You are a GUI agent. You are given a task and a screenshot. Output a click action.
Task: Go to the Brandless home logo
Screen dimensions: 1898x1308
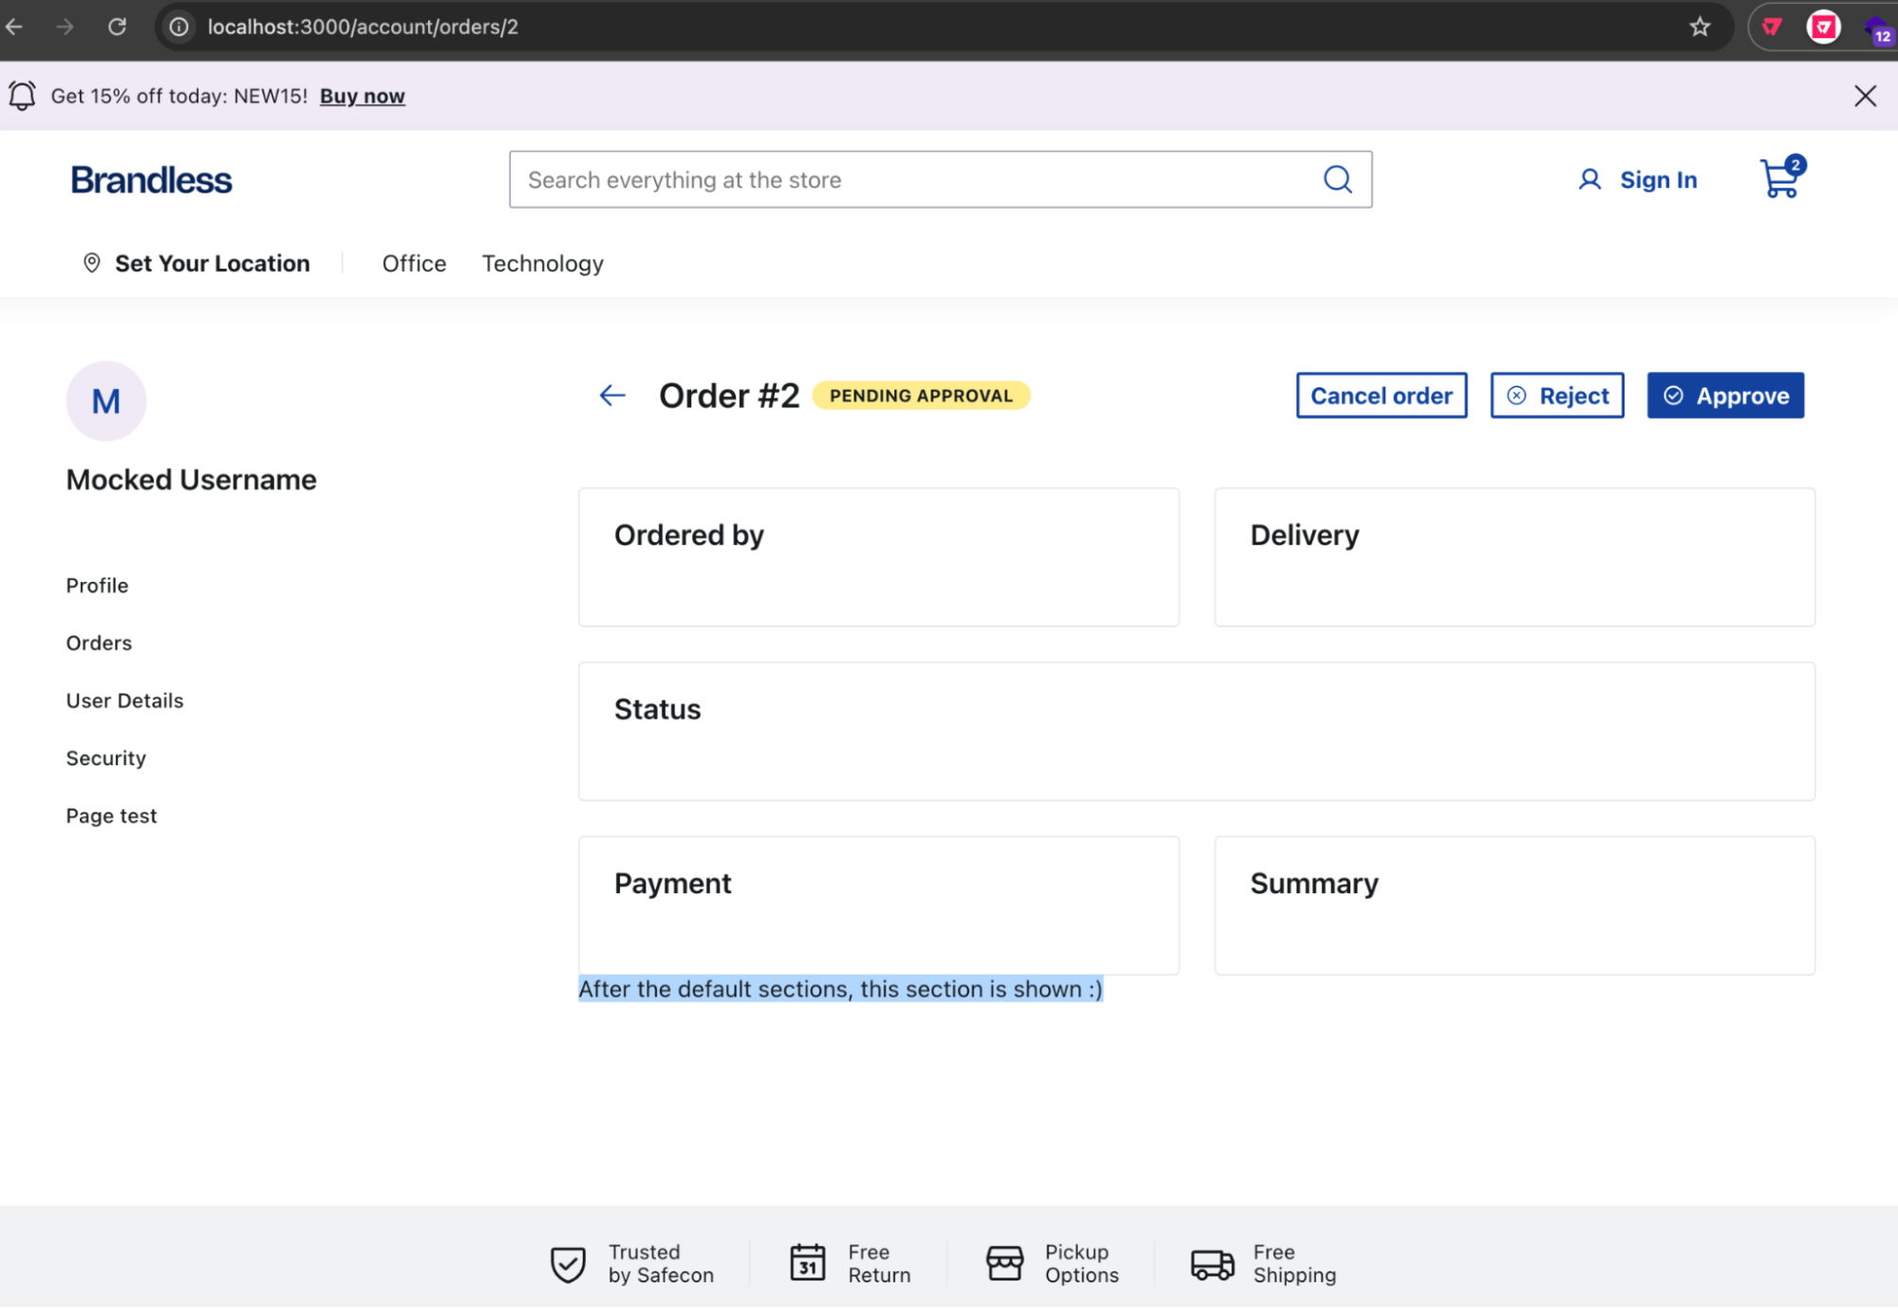point(151,179)
